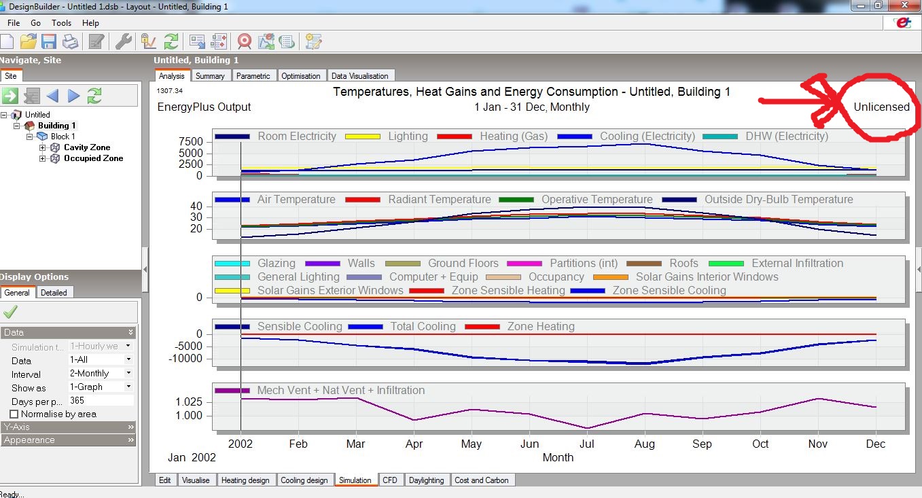This screenshot has height=498, width=922.
Task: Open the Cost and Carbon bottom tab
Action: (482, 480)
